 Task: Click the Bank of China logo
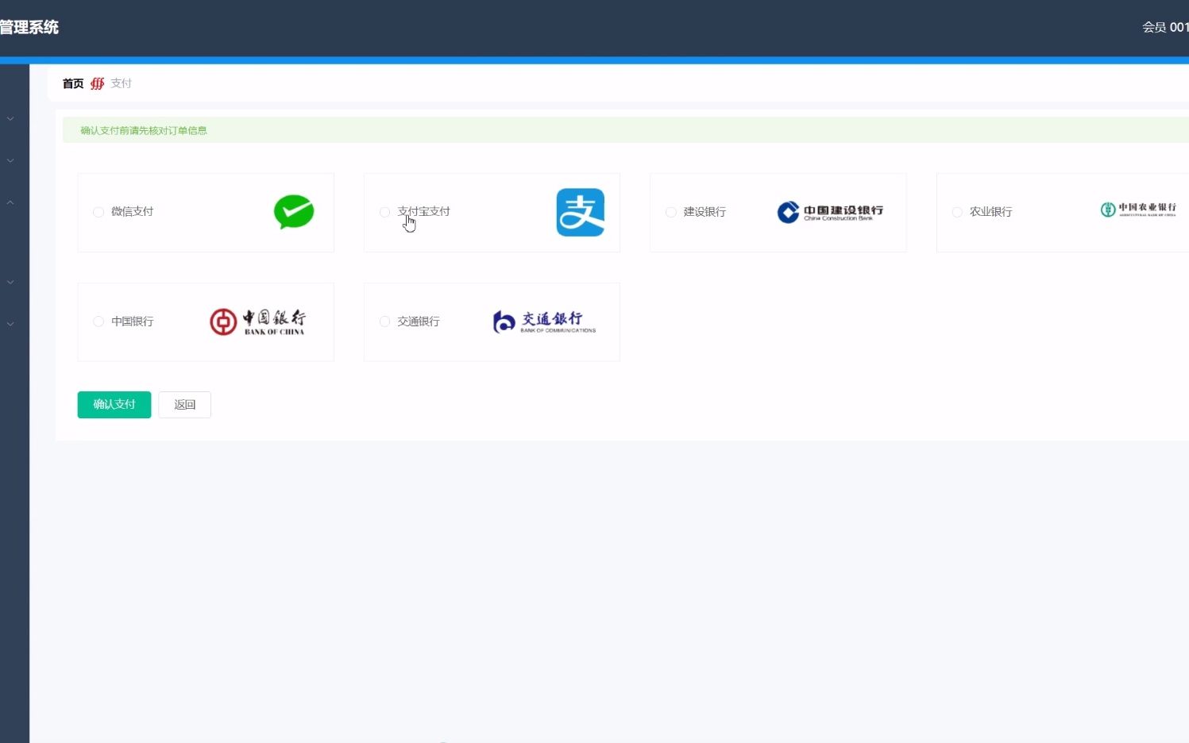coord(257,321)
